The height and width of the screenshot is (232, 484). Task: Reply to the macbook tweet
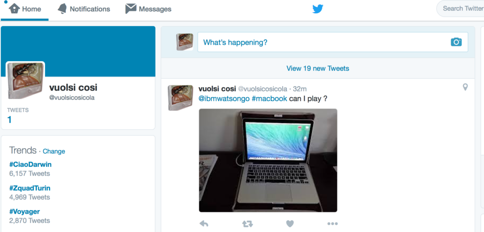[x=204, y=224]
